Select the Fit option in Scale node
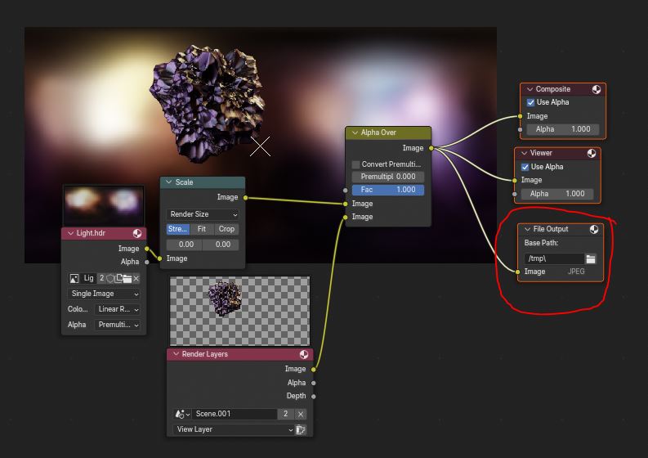 click(201, 229)
